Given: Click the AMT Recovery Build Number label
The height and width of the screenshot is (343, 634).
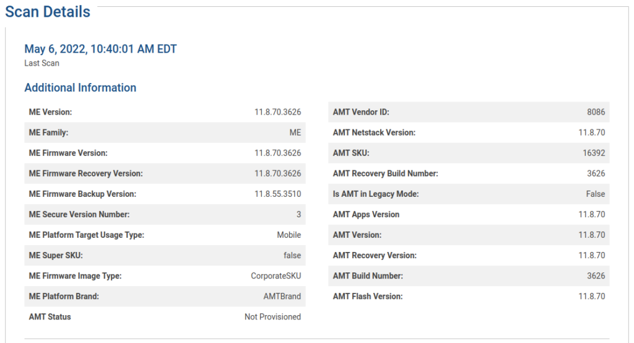Looking at the screenshot, I should point(385,173).
